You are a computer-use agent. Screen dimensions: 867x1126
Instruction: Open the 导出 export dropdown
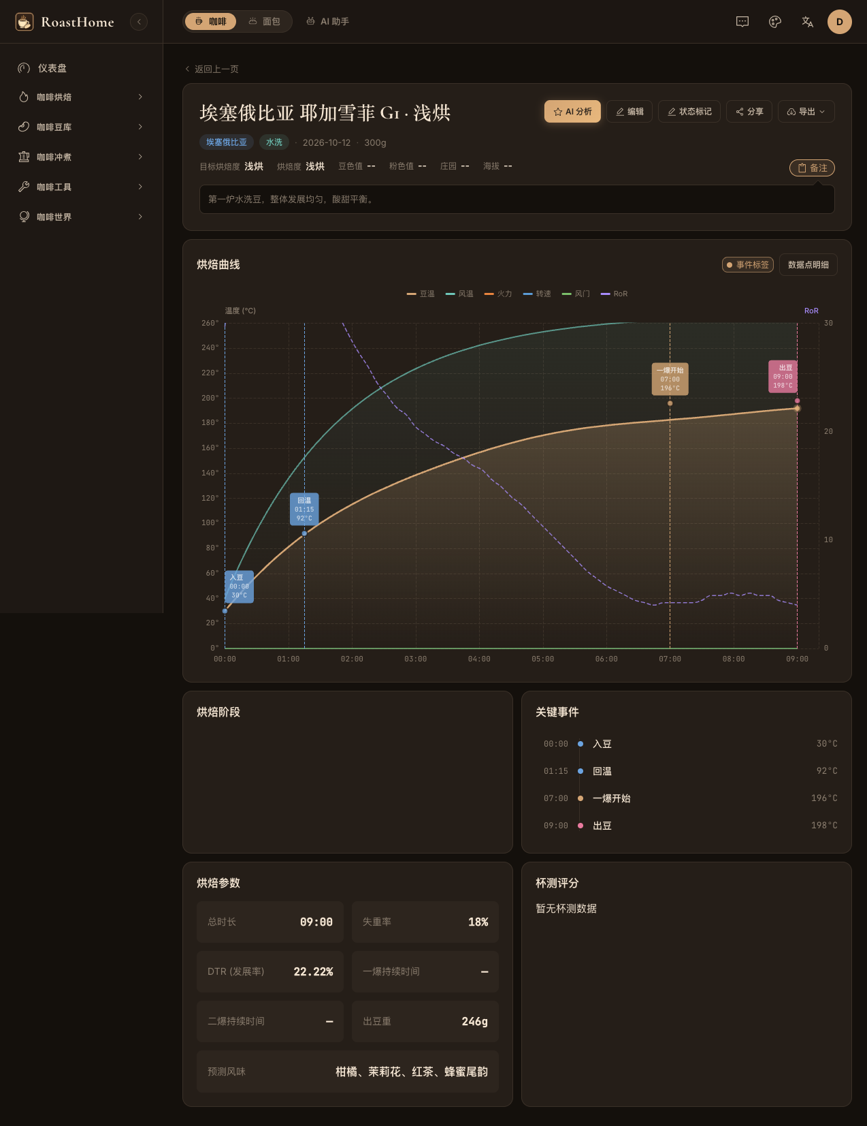point(806,112)
